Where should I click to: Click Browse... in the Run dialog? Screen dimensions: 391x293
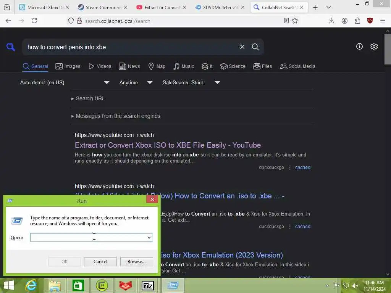tap(136, 262)
